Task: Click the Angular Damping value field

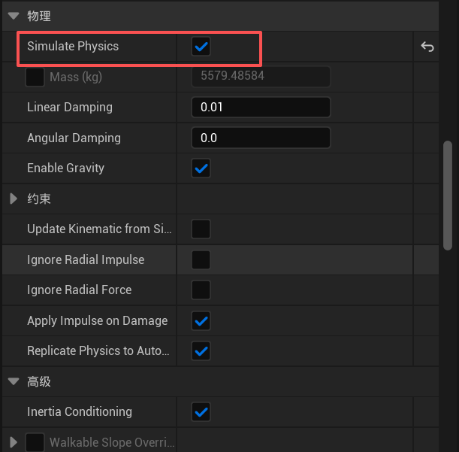Action: pos(261,138)
